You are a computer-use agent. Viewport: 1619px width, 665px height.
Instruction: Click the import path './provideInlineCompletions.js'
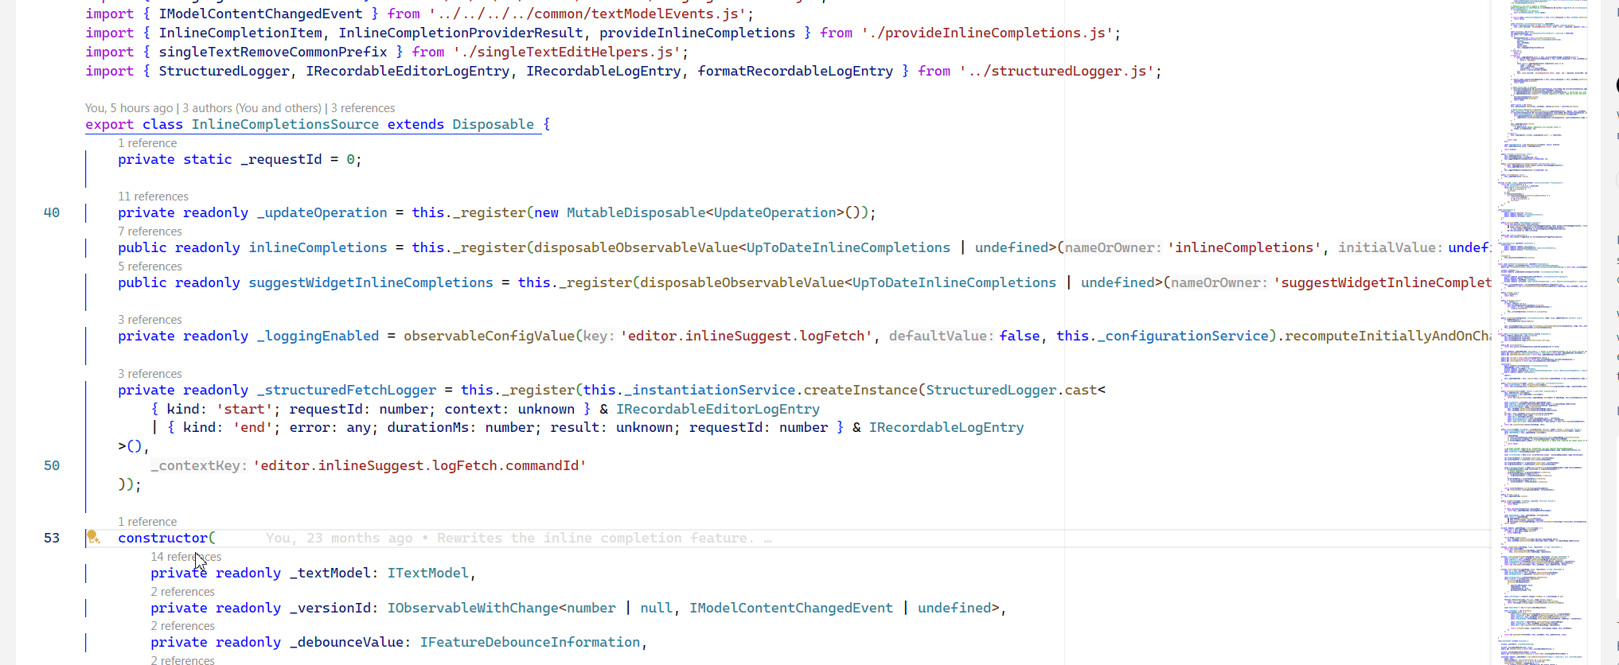coord(986,33)
